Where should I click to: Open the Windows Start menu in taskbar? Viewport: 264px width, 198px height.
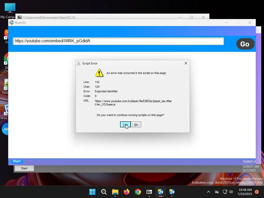[x=92, y=192]
